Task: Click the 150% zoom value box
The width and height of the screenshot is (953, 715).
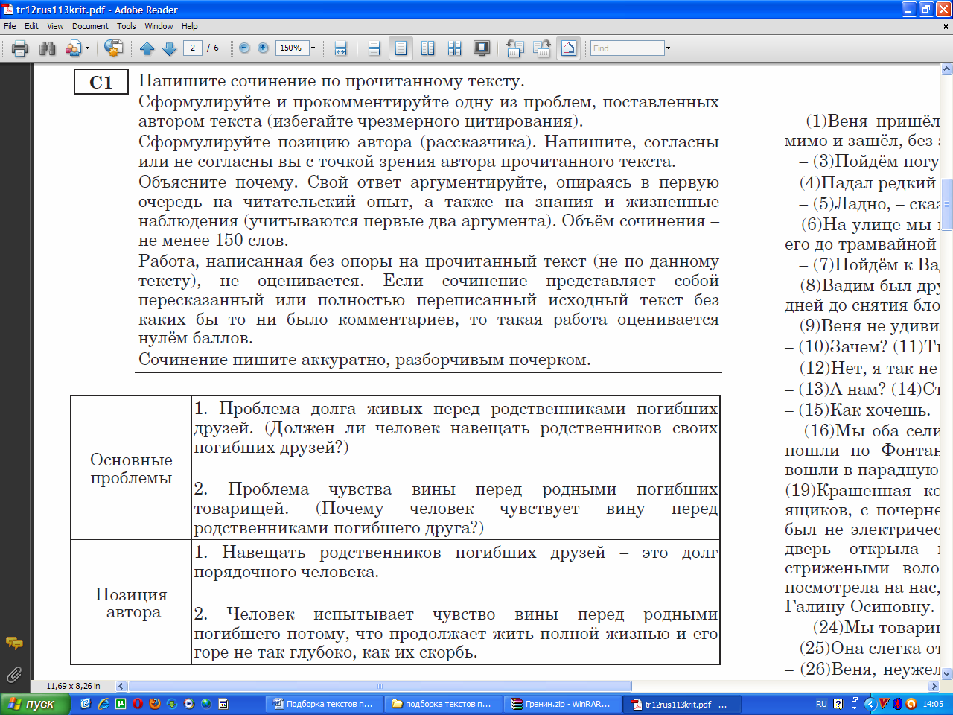Action: (291, 48)
